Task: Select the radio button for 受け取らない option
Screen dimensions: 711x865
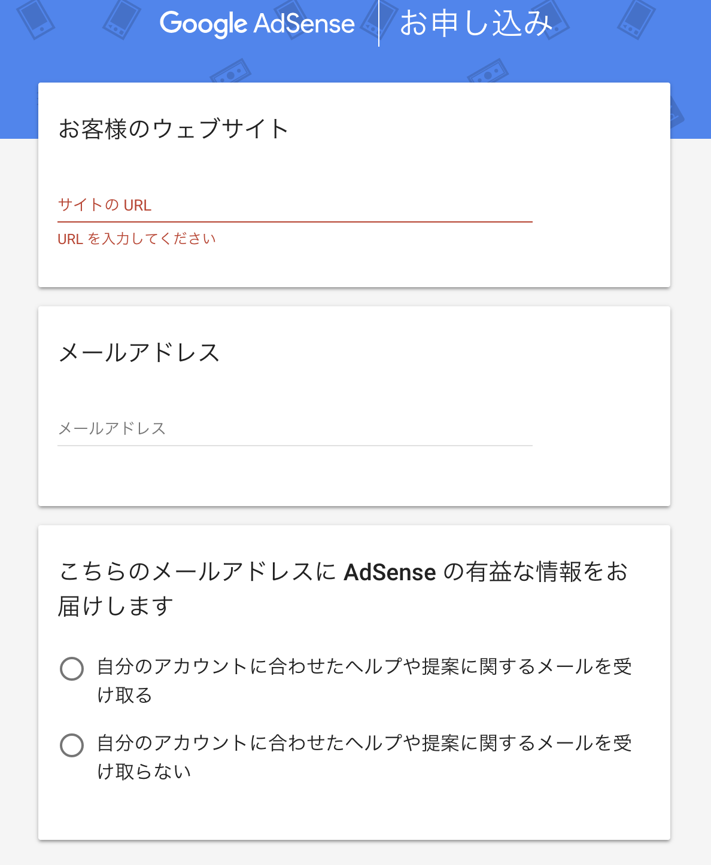Action: click(x=72, y=745)
